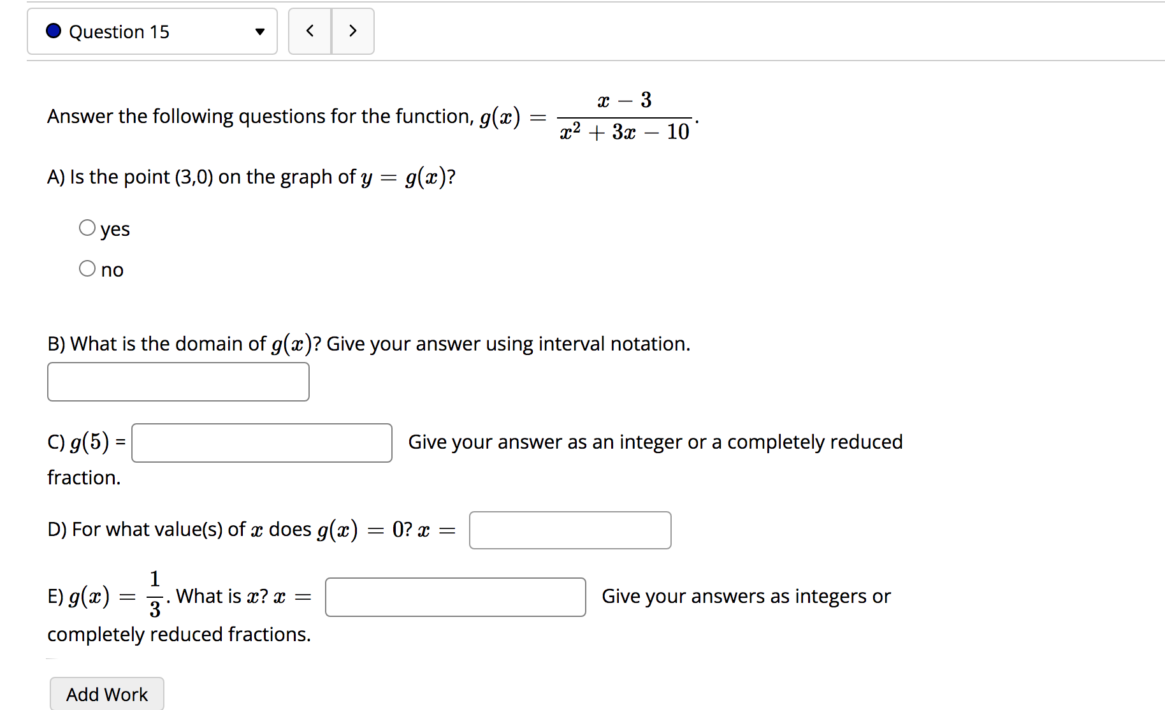
Task: Click the empty field for part D
Action: click(570, 530)
